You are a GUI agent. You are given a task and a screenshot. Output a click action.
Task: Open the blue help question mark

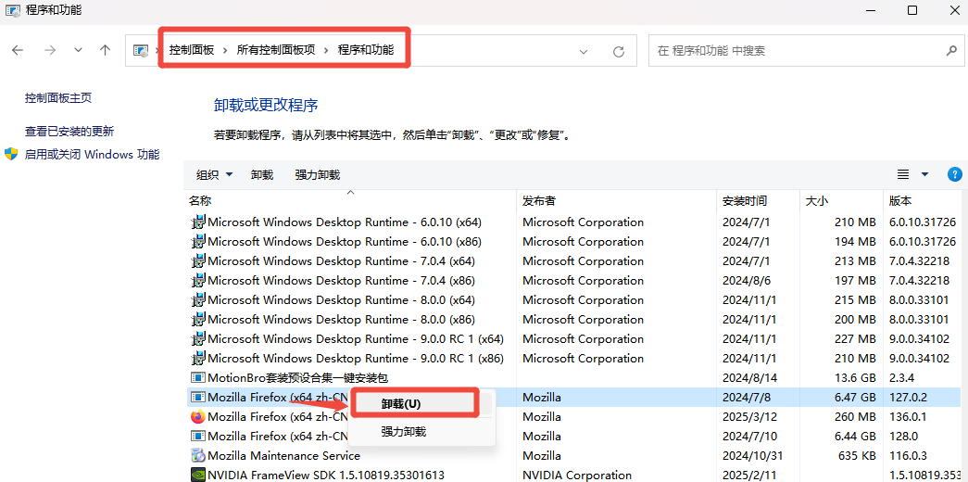click(954, 174)
